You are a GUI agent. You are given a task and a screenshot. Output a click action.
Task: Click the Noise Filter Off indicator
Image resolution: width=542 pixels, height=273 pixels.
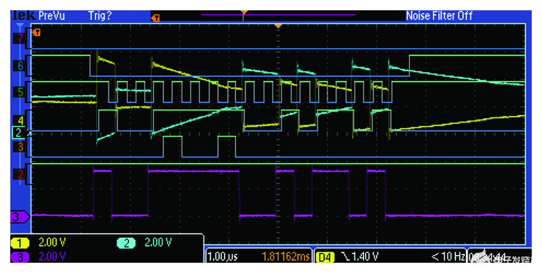[439, 16]
